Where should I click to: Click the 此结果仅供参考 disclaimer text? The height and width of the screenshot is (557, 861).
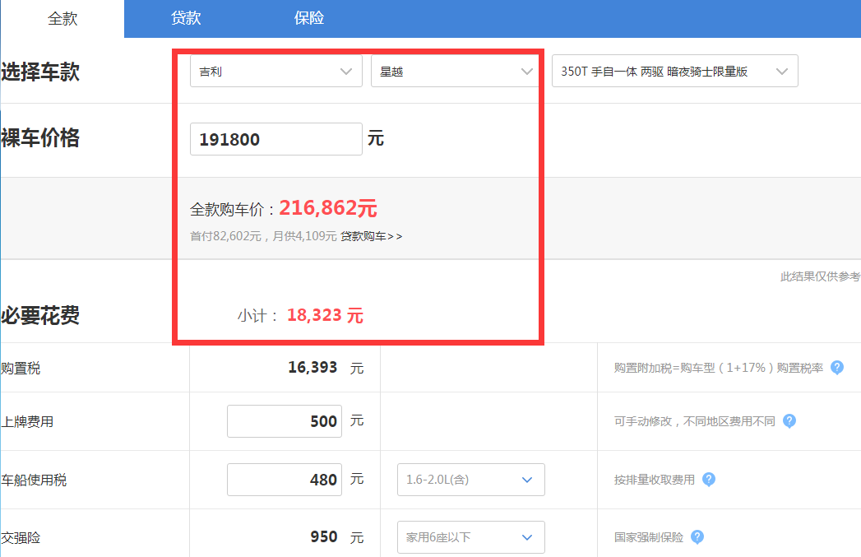(821, 276)
